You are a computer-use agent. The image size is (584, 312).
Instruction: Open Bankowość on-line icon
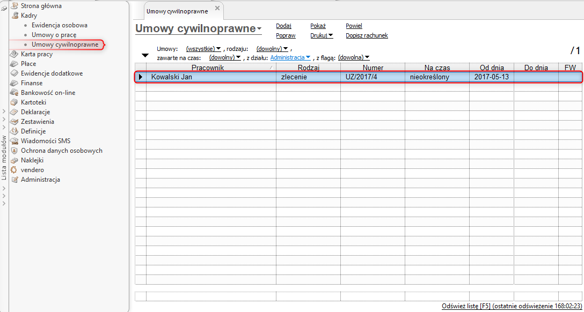pos(15,93)
